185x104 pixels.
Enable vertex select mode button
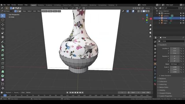click(x=15, y=11)
